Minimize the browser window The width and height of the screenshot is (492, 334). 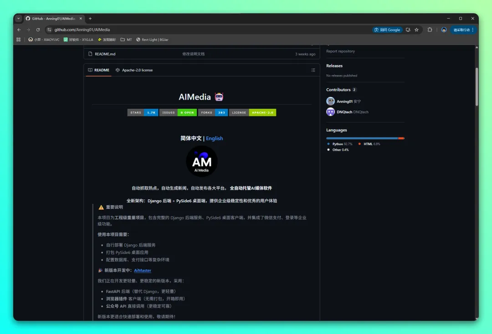pyautogui.click(x=448, y=19)
